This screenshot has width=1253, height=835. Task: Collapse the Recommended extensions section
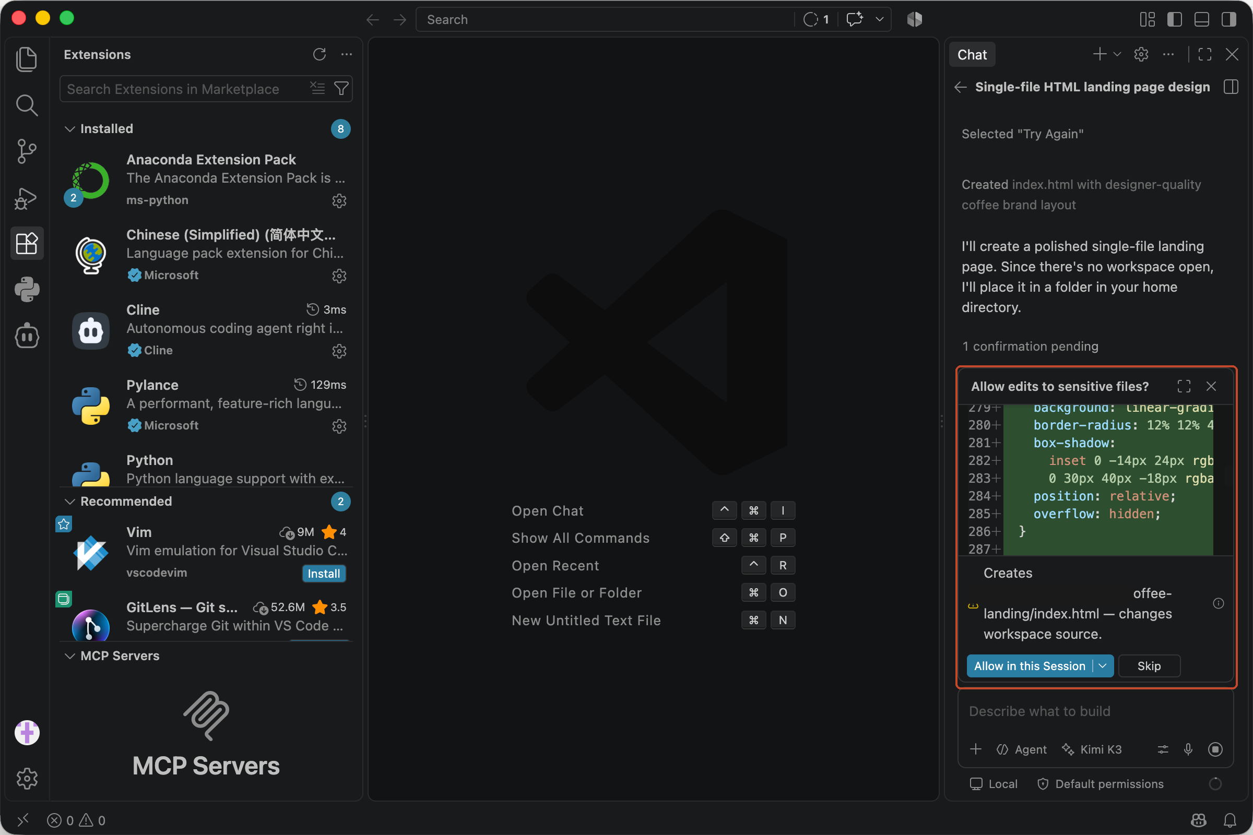coord(70,501)
